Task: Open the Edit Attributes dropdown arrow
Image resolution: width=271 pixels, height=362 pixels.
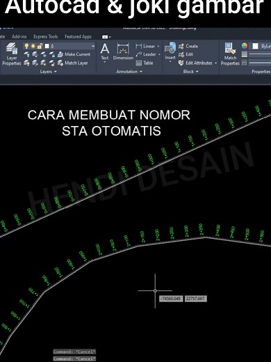Action: coord(216,63)
